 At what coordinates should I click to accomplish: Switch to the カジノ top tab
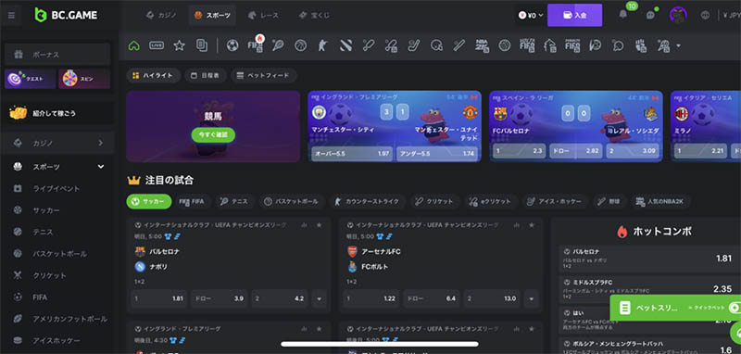(x=161, y=15)
